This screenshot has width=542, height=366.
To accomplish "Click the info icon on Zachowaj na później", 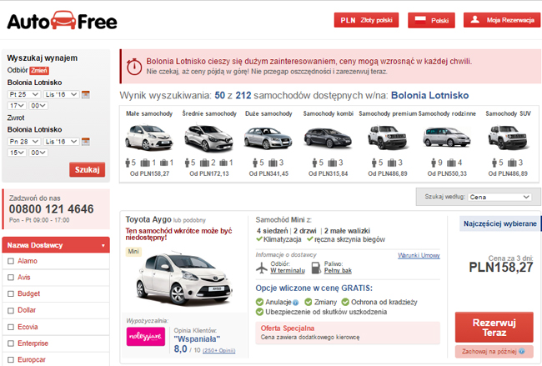I will [522, 351].
